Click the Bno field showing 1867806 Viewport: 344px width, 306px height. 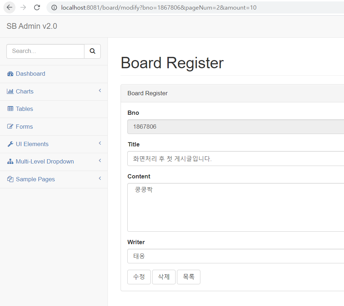pyautogui.click(x=235, y=127)
